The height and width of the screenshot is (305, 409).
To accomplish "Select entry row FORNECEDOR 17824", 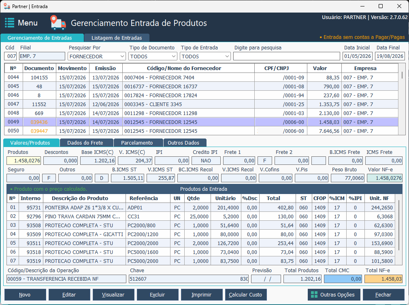I will click(x=201, y=95).
